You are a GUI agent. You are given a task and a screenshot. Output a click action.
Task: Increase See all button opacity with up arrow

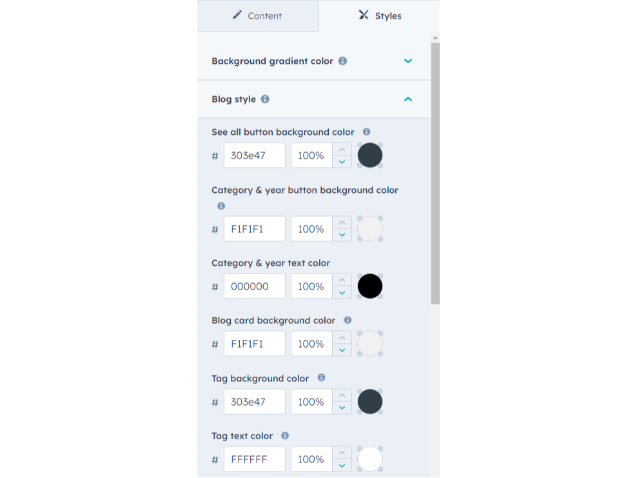click(x=342, y=150)
